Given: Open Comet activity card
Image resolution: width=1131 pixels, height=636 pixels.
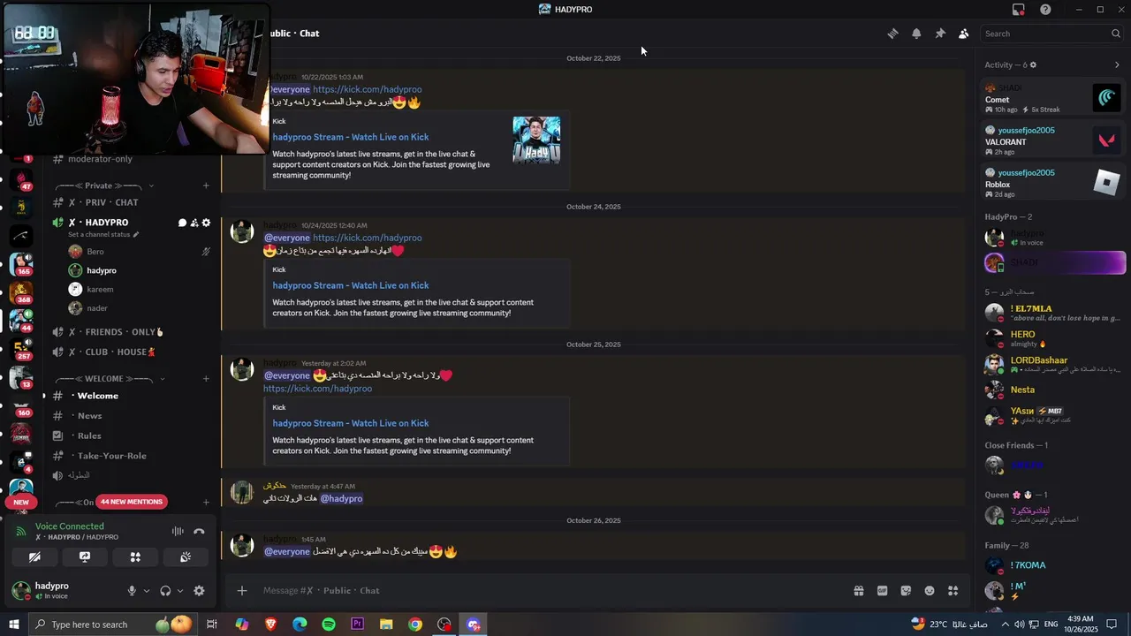Looking at the screenshot, I should click(x=1053, y=98).
